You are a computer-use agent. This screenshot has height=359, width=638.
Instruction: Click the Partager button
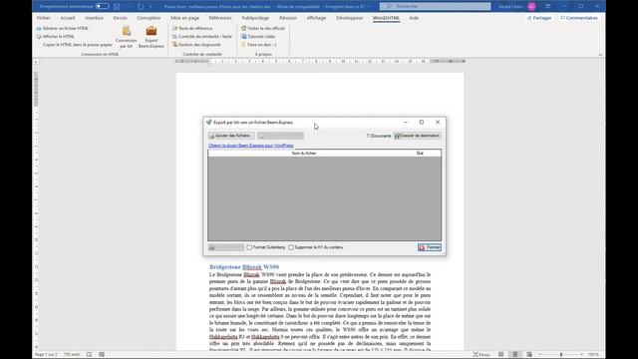(x=539, y=18)
